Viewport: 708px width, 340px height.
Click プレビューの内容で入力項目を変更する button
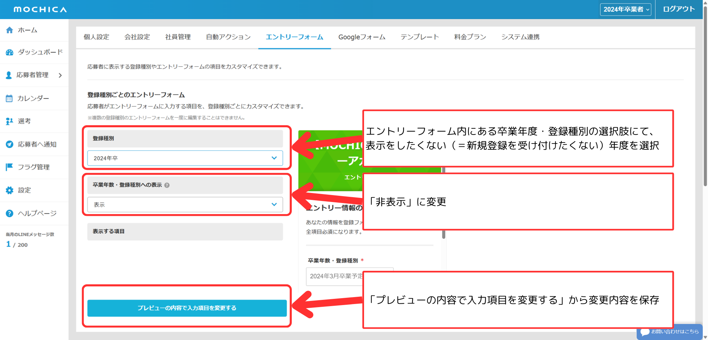187,308
